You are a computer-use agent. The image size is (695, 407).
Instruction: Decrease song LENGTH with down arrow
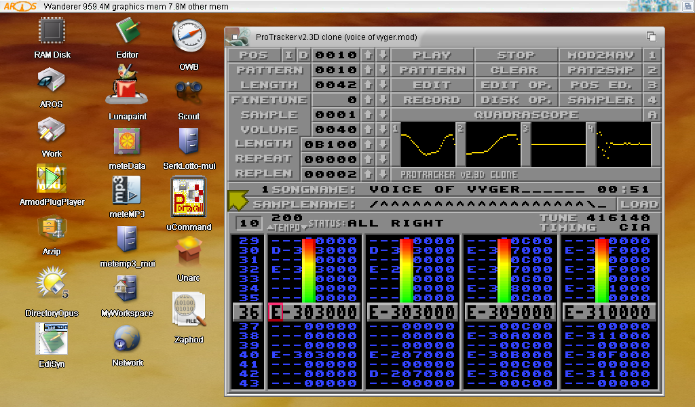(x=383, y=85)
